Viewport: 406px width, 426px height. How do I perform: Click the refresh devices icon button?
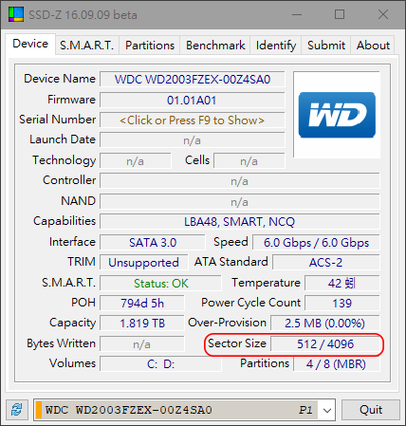(16, 410)
